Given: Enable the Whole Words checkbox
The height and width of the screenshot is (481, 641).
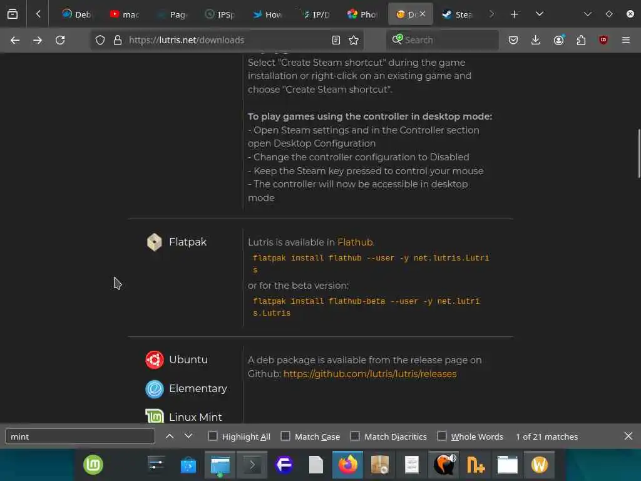Looking at the screenshot, I should pyautogui.click(x=441, y=436).
